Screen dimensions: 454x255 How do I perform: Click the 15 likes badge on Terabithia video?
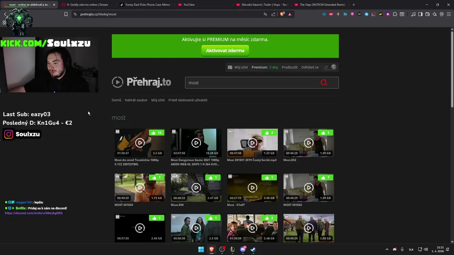click(x=156, y=133)
